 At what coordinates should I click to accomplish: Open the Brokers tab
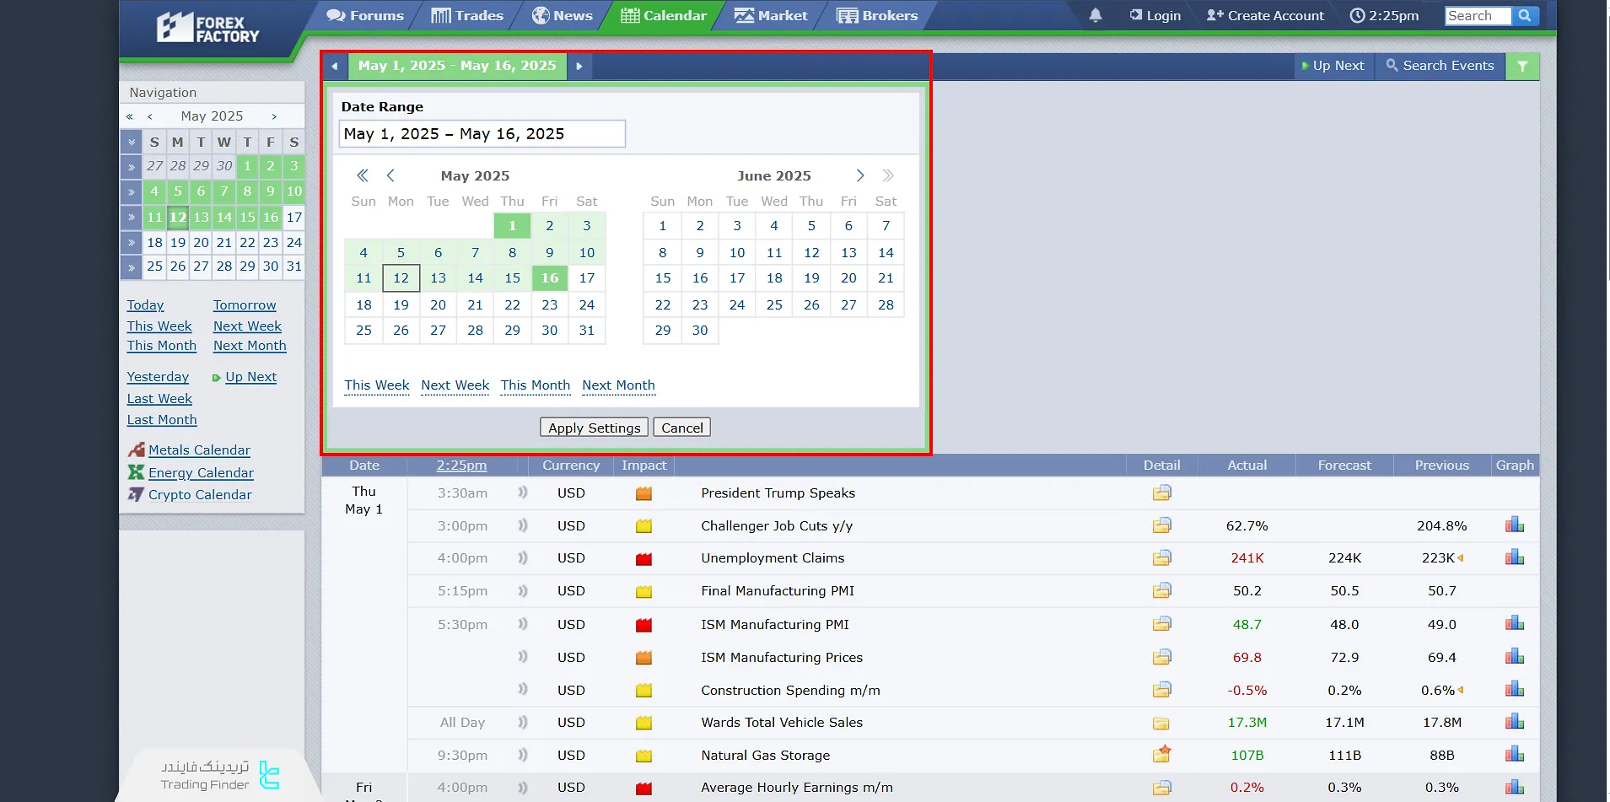click(877, 15)
